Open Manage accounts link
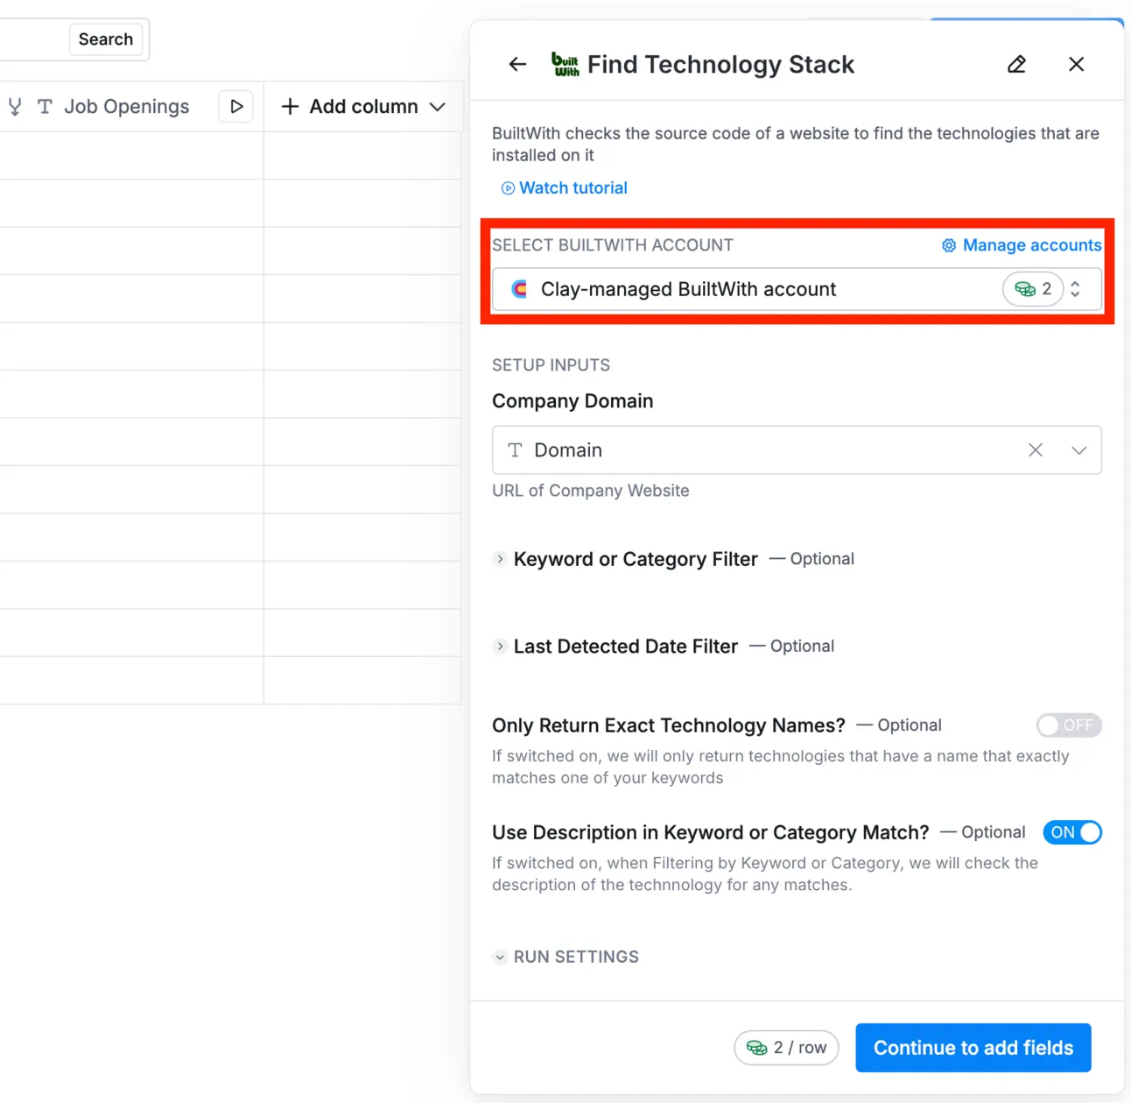Image resolution: width=1131 pixels, height=1103 pixels. (x=1032, y=245)
